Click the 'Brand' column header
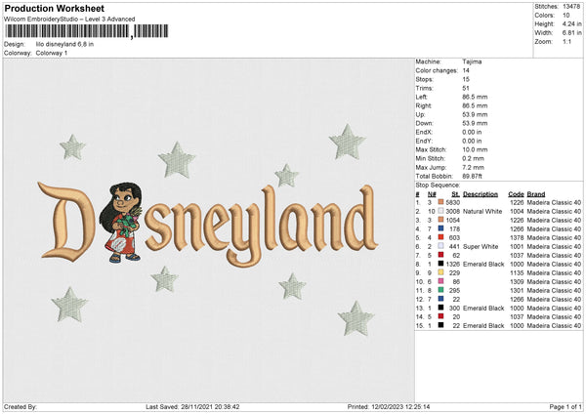 (x=536, y=194)
